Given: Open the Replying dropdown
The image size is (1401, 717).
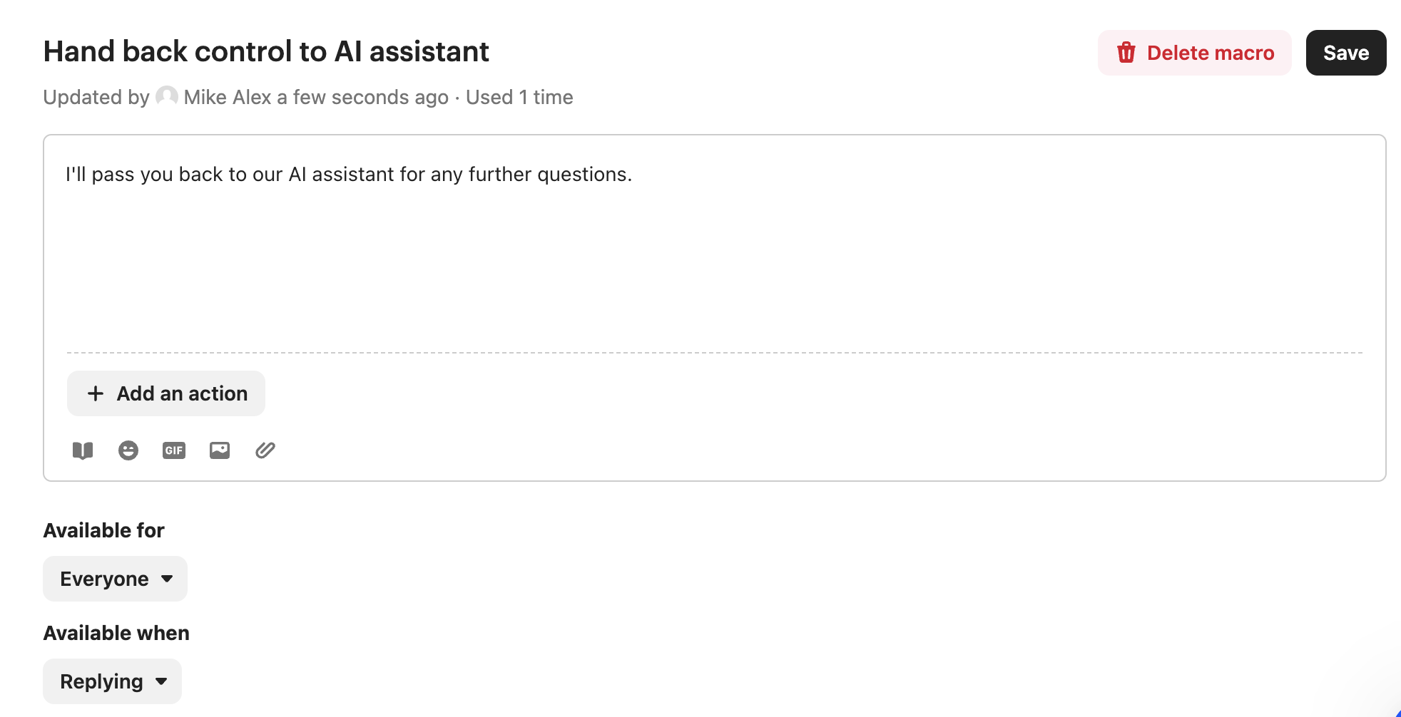Looking at the screenshot, I should tap(112, 681).
